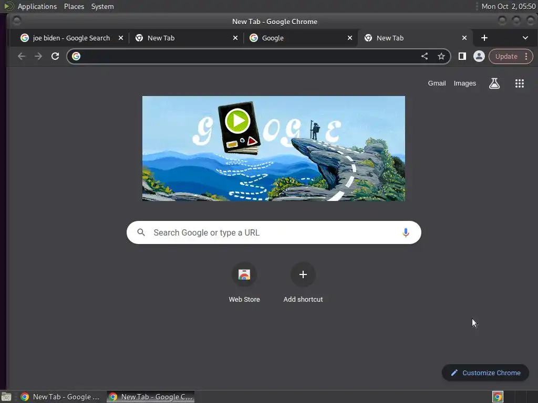Open Chrome three-dot menu
The image size is (538, 403).
[526, 57]
